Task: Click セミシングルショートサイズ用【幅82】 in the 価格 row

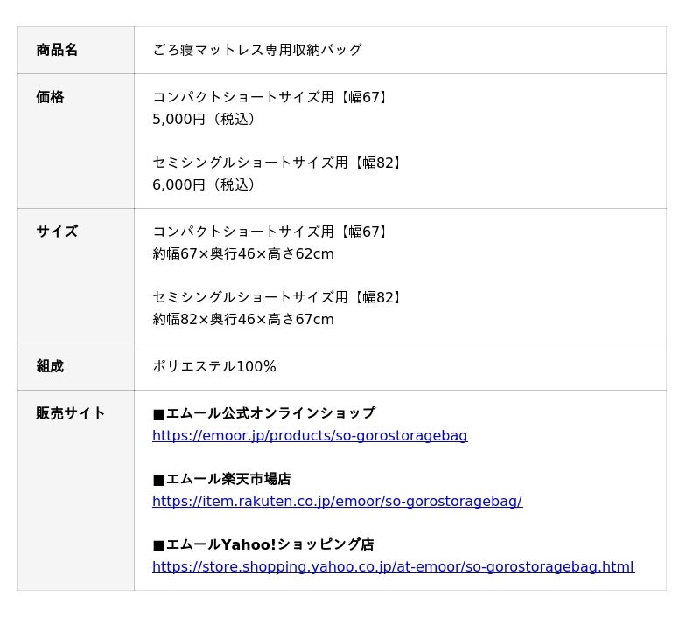Action: [278, 163]
